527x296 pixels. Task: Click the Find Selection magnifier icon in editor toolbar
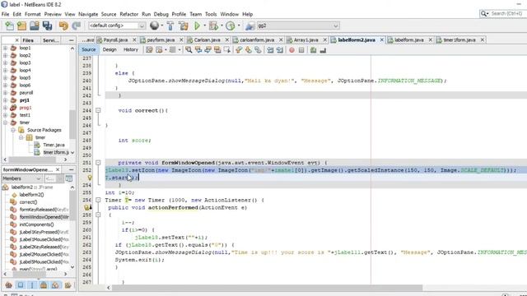point(189,50)
